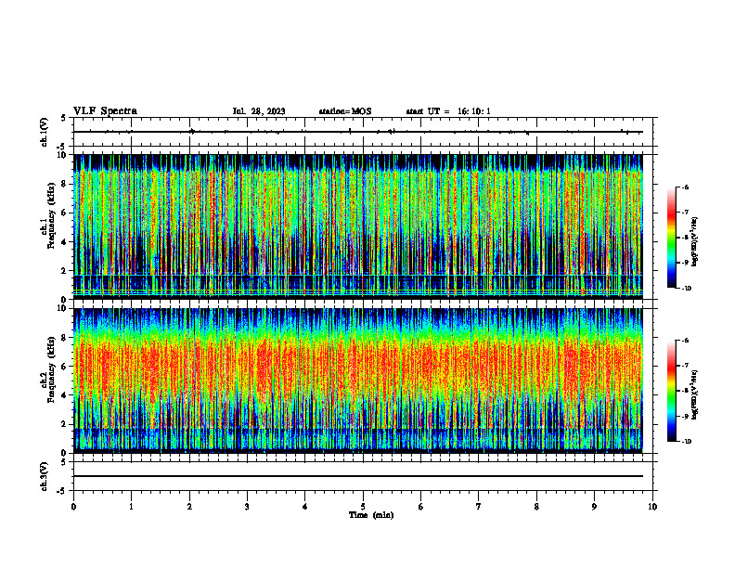This screenshot has height=568, width=735.
Task: Click time axis tick label "2"
Action: [189, 507]
